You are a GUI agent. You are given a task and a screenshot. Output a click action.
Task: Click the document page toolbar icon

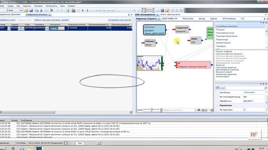coord(68,10)
